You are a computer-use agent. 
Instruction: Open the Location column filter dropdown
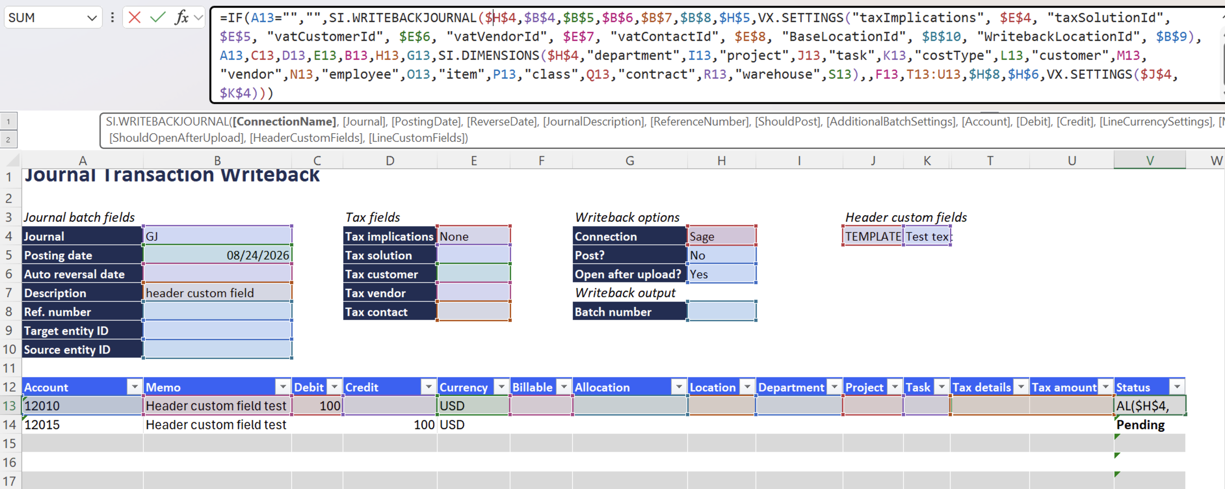(x=747, y=387)
